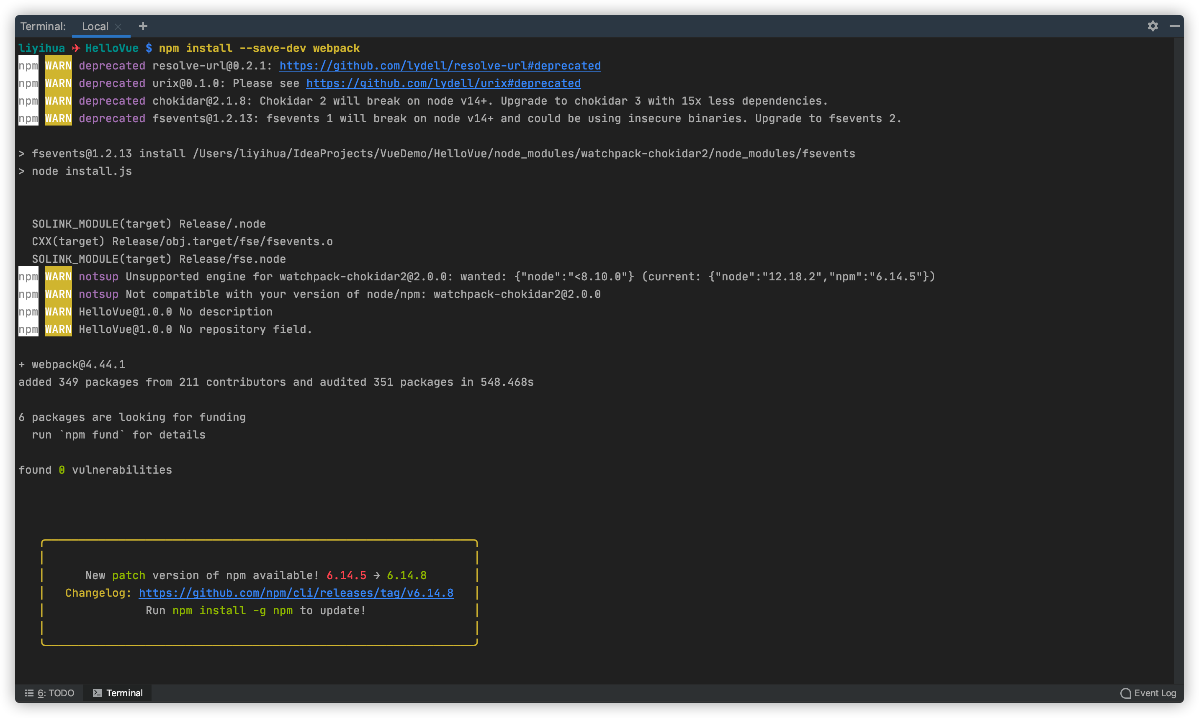Image resolution: width=1199 pixels, height=718 pixels.
Task: Select the Terminal tool window button
Action: pos(118,693)
